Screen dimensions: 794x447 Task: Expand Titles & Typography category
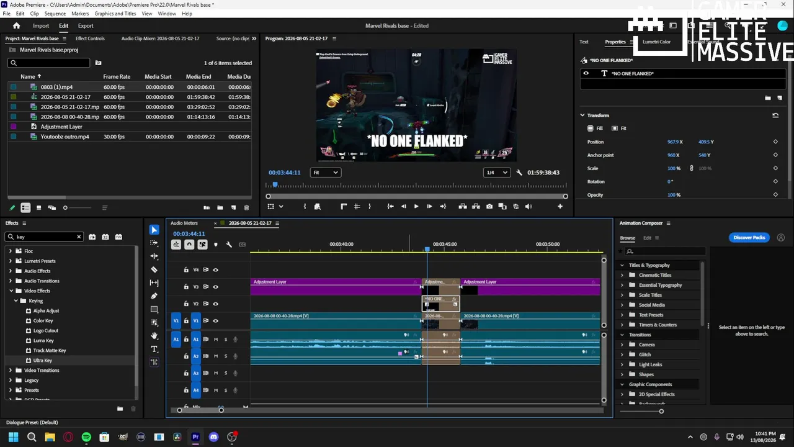pyautogui.click(x=622, y=265)
